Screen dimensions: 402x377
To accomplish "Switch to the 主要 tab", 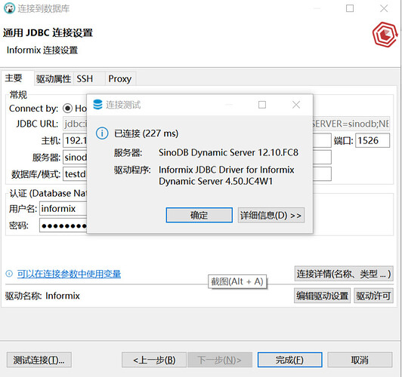I will tap(17, 78).
